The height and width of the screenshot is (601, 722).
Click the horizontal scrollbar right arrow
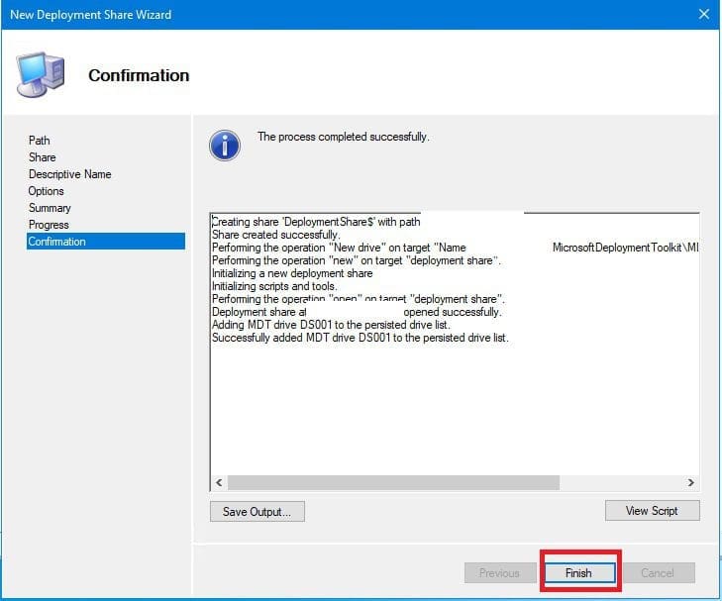coord(690,482)
